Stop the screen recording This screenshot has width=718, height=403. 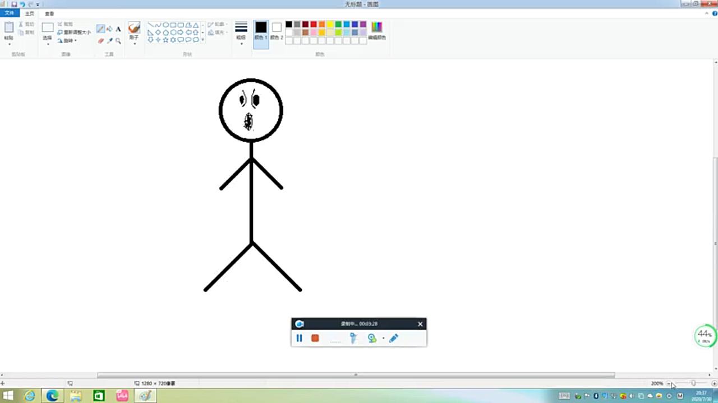point(315,338)
